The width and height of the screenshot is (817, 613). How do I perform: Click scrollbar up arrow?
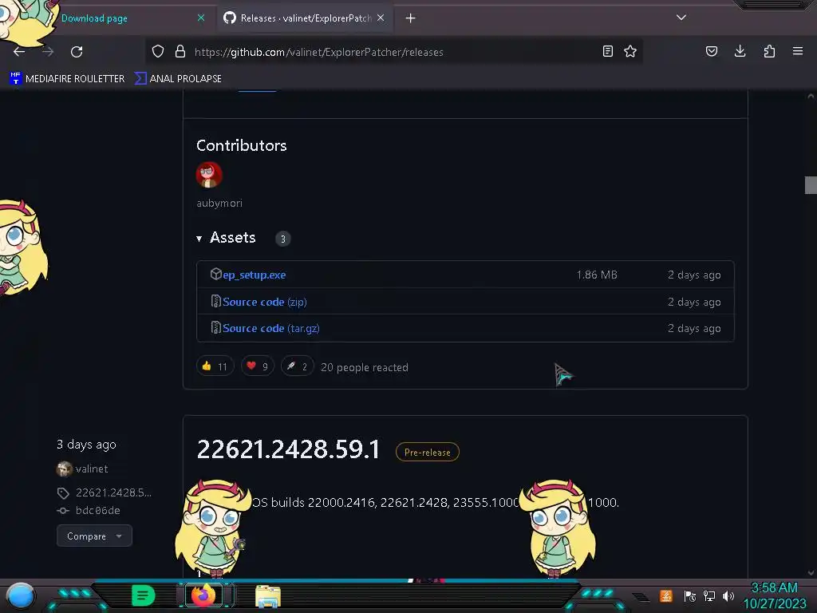811,96
